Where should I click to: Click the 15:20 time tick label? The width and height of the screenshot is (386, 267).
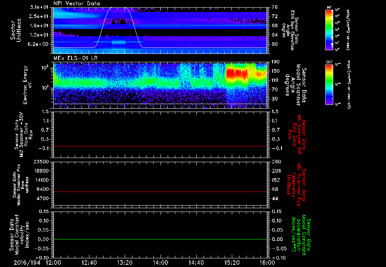point(232,262)
